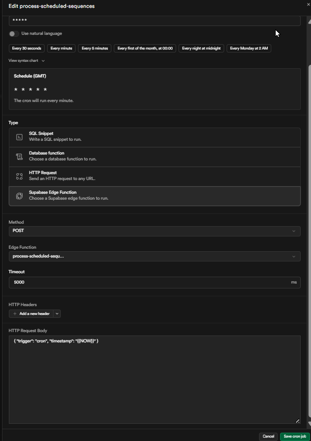Toggle the Use natural language switch
The width and height of the screenshot is (311, 441).
(14, 34)
